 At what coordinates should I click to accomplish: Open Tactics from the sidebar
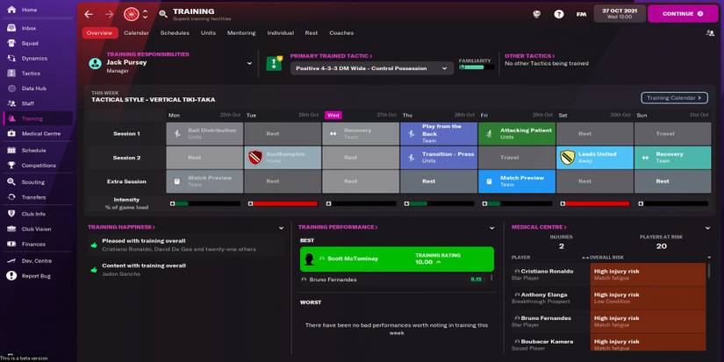click(x=31, y=73)
